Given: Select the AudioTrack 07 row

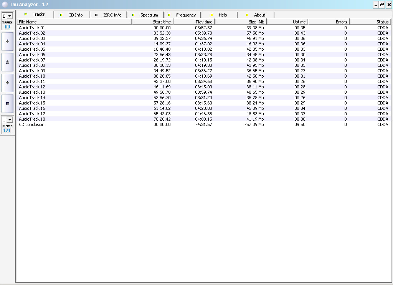Looking at the screenshot, I should (204, 60).
